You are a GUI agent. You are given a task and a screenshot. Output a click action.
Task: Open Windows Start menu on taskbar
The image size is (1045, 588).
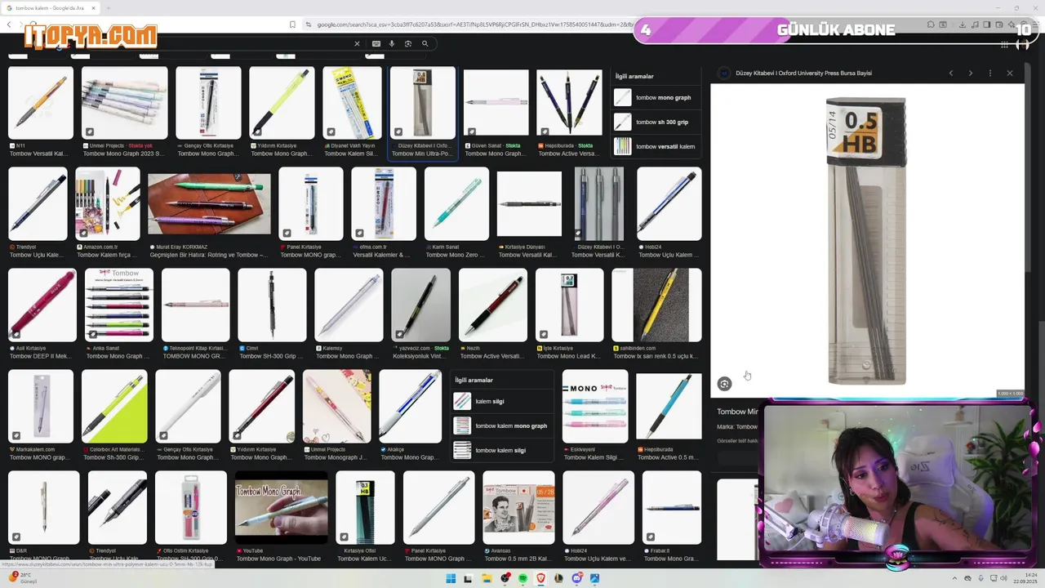coord(451,578)
